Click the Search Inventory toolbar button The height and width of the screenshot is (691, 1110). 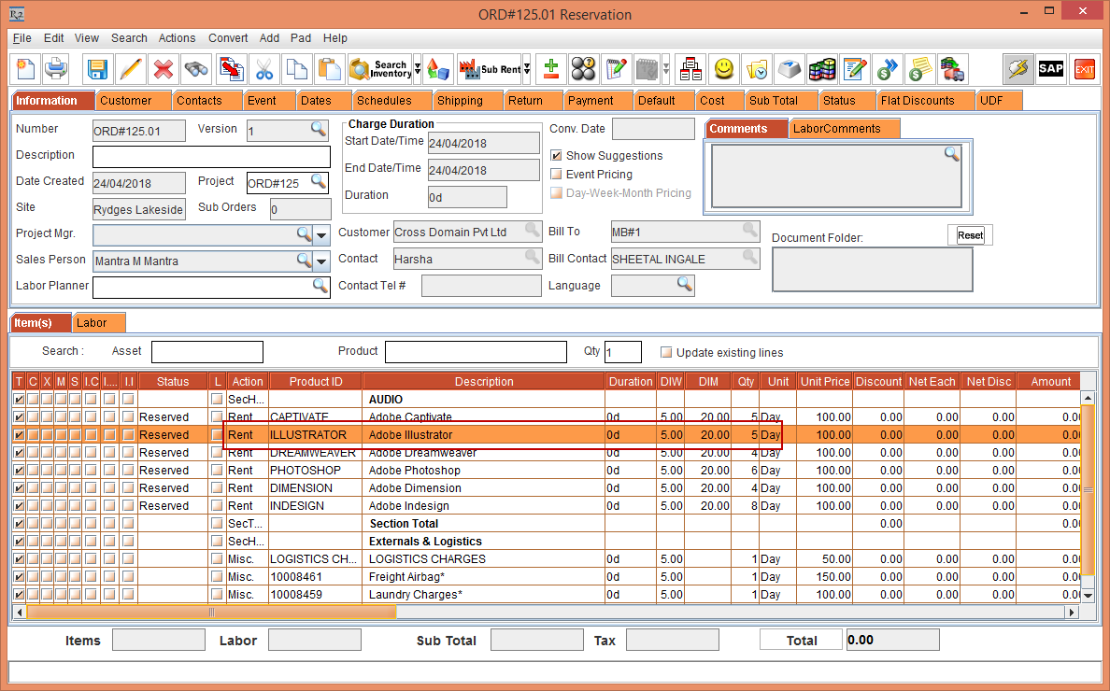pyautogui.click(x=379, y=69)
